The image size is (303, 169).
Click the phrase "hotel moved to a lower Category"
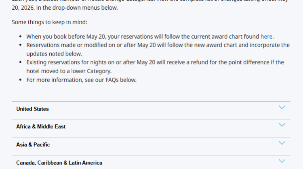point(69,71)
